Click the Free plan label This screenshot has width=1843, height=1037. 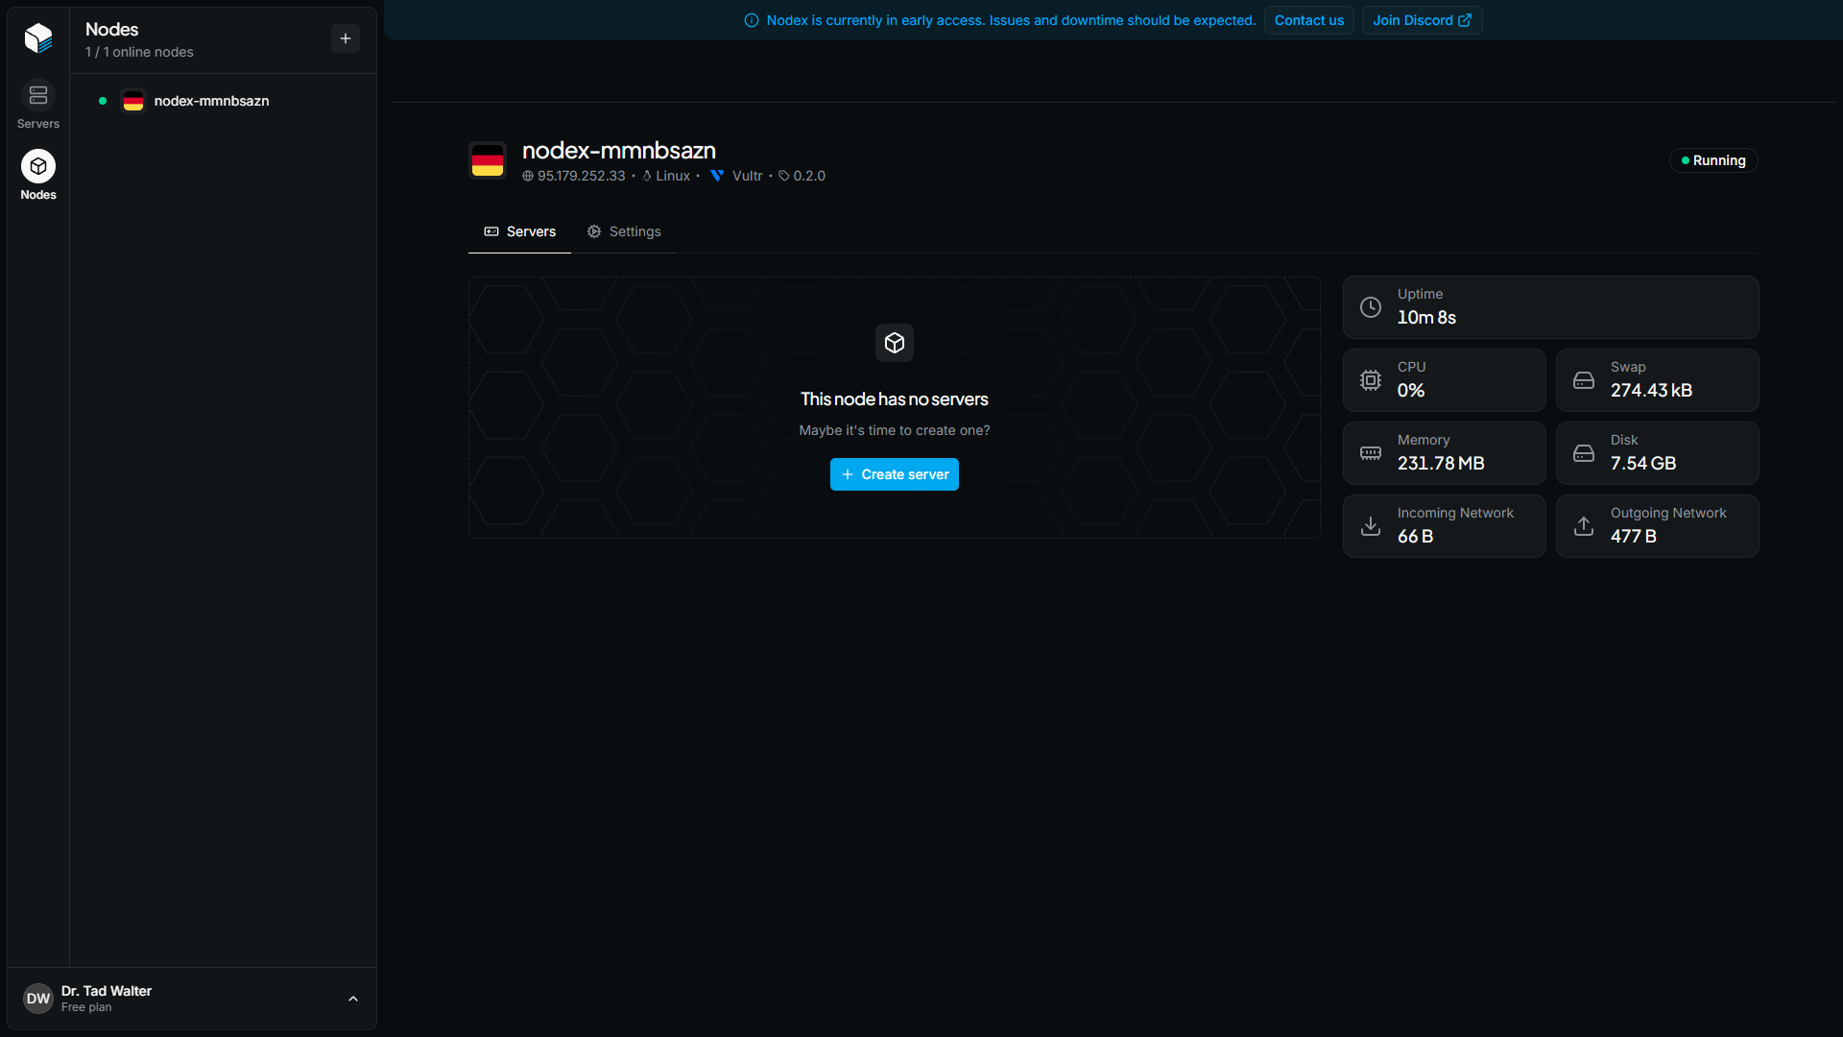click(x=86, y=1007)
